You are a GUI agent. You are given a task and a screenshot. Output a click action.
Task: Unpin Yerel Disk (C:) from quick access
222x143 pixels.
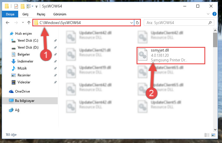[x=55, y=41]
